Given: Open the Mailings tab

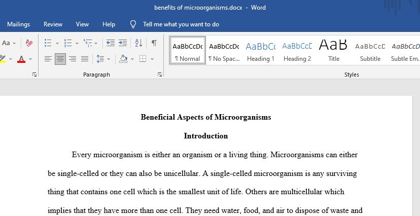Looking at the screenshot, I should 18,24.
